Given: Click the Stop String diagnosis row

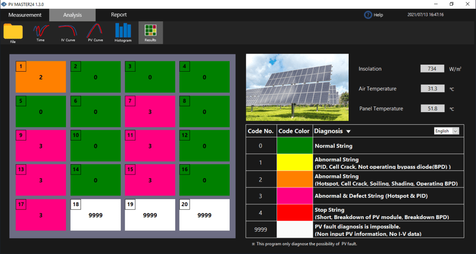Looking at the screenshot, I should [388, 213].
